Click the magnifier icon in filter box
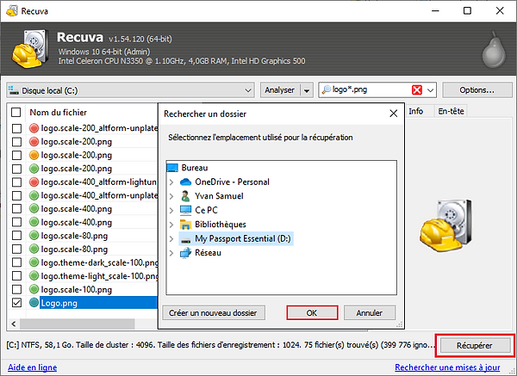517x376 pixels. coord(326,89)
